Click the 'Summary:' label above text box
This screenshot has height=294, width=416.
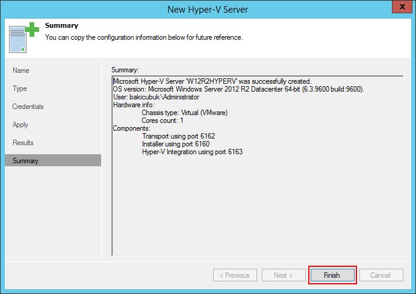(125, 70)
